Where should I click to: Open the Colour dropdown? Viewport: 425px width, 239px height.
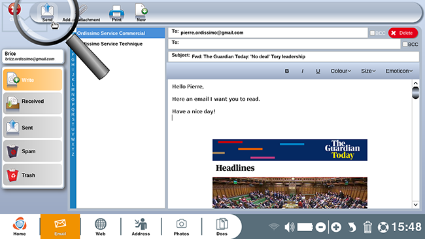tap(341, 71)
